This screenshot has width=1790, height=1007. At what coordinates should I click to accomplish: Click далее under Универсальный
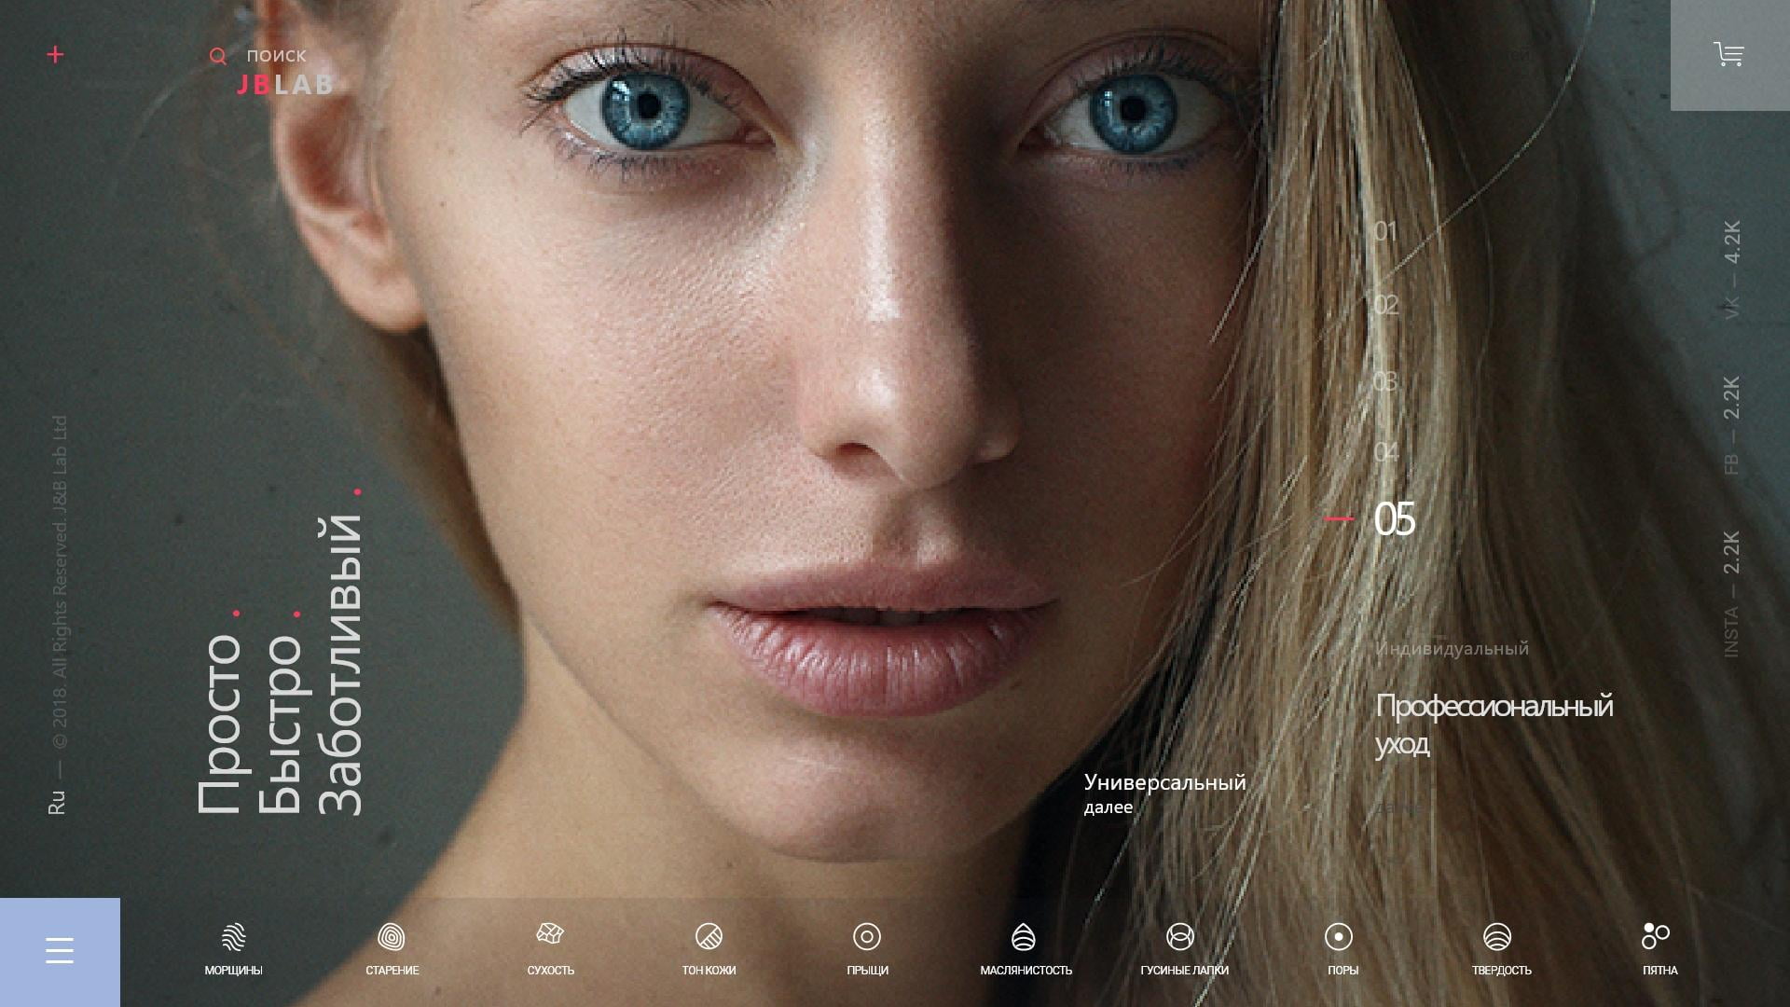coord(1108,807)
